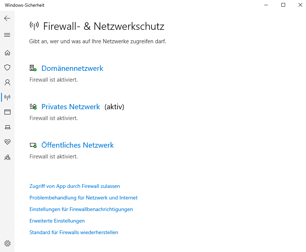Viewport: 306px width, 252px height.
Task: Open App & browser control window icon
Action: 7,112
